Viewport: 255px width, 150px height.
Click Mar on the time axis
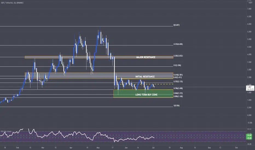(43, 148)
